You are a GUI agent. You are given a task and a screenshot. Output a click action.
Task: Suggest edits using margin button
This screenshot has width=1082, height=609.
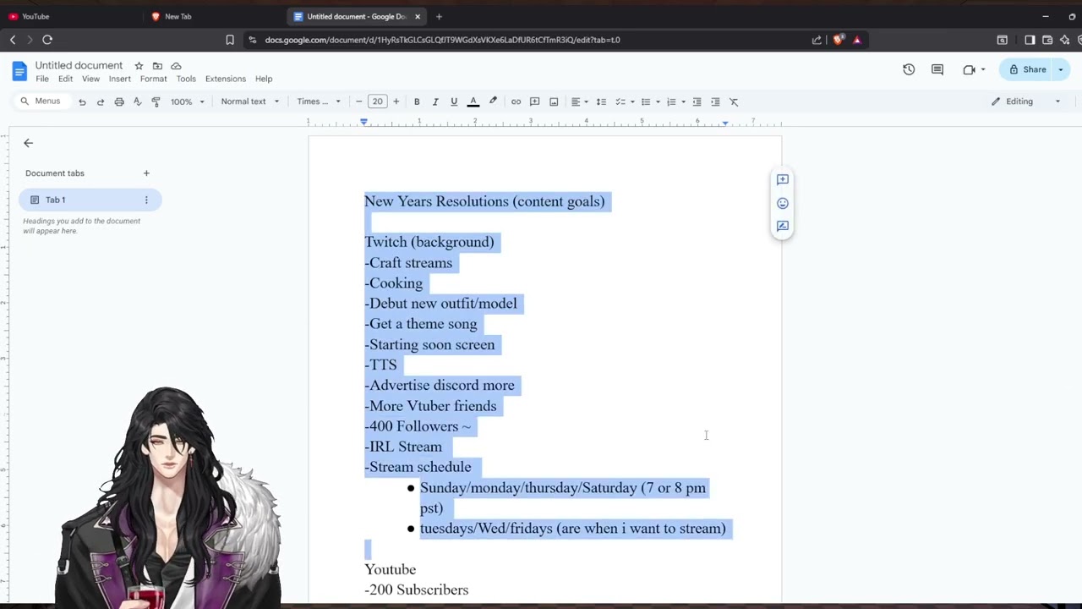pos(783,226)
